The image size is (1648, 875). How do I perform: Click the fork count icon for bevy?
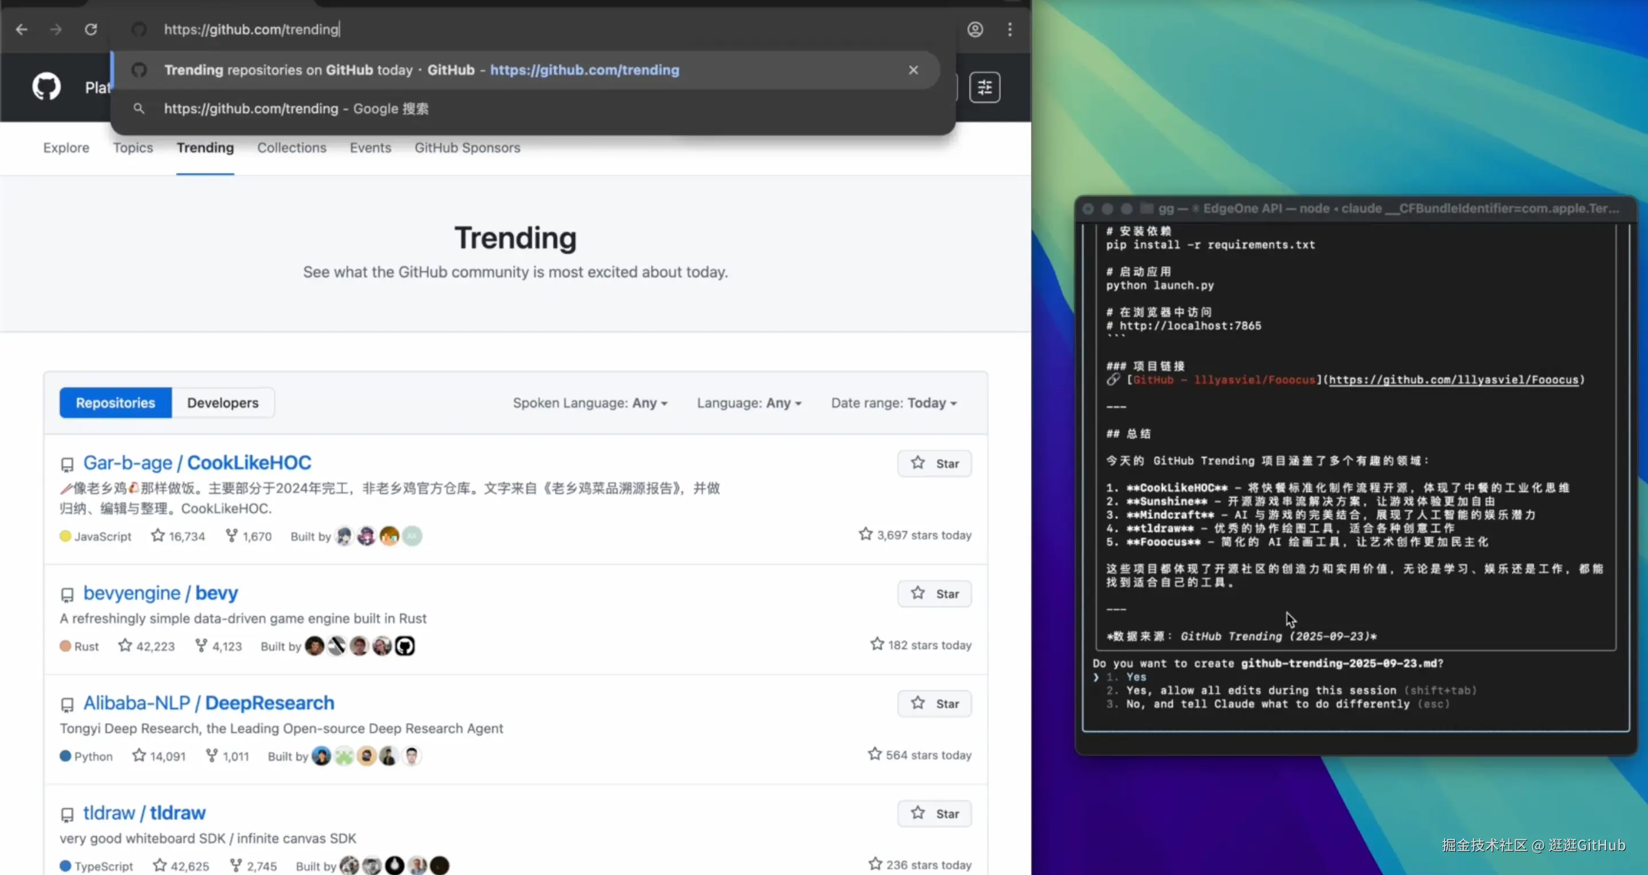click(x=201, y=645)
